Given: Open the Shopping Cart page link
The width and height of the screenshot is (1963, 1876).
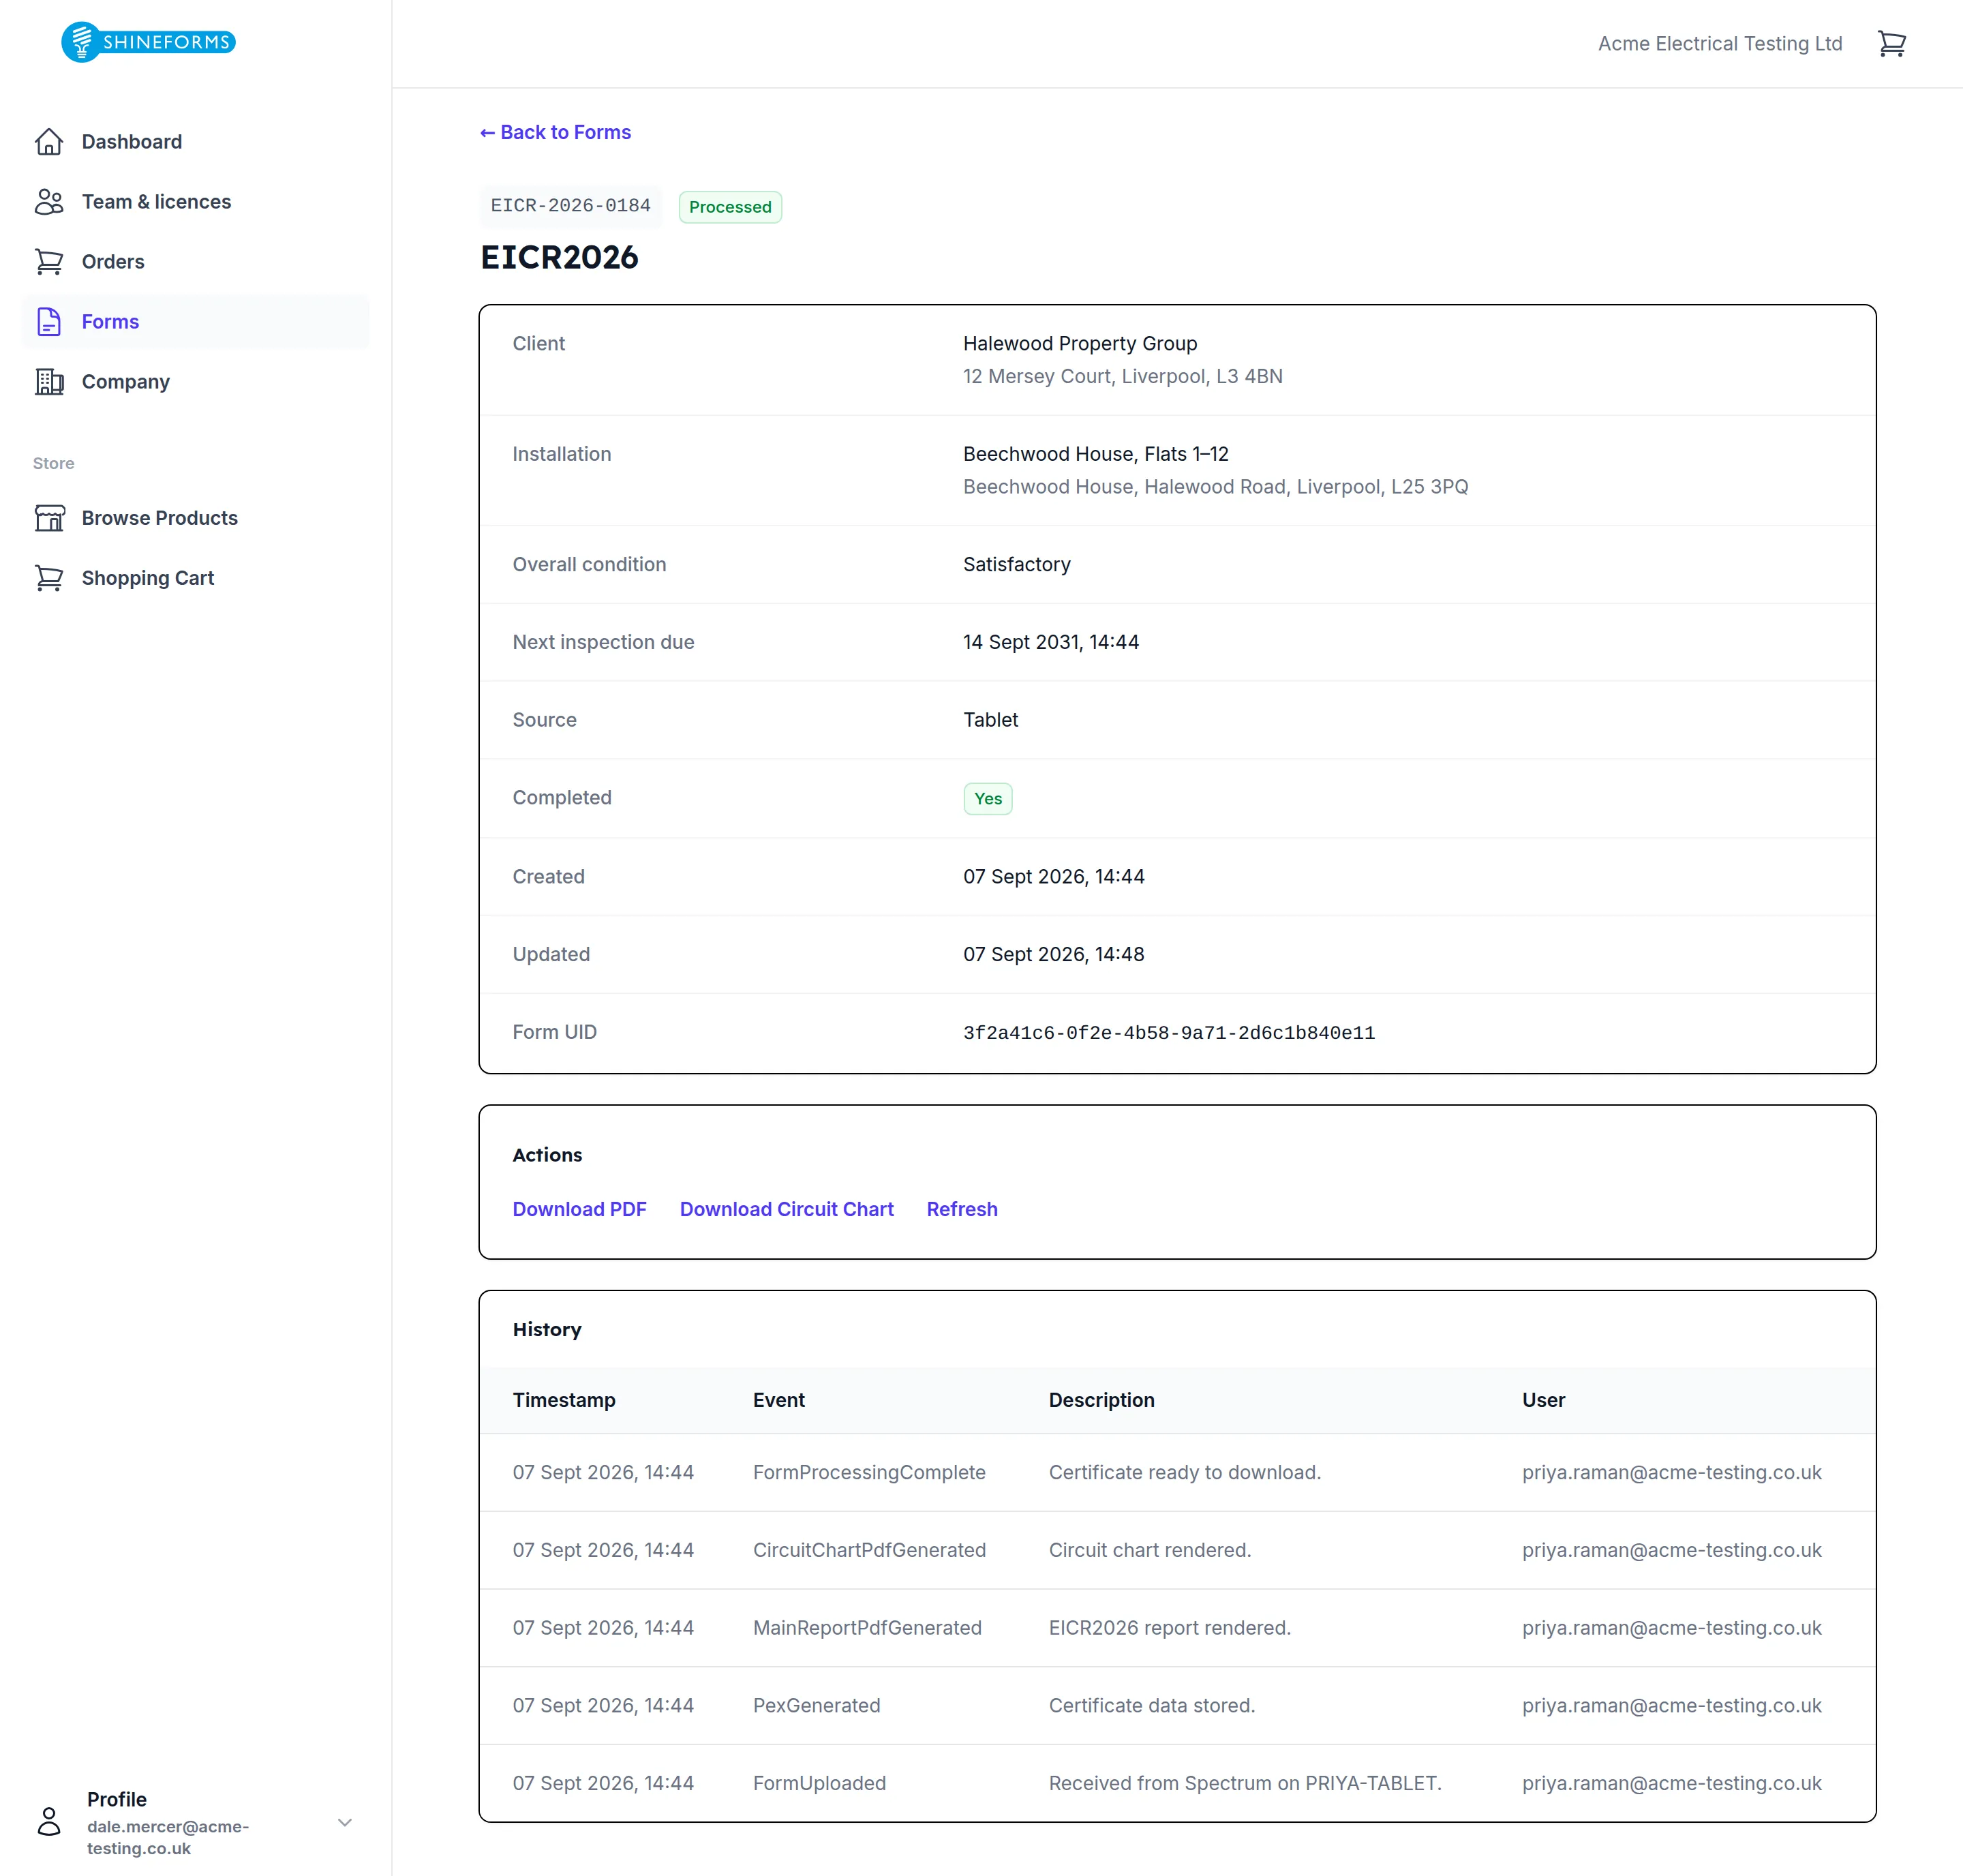Looking at the screenshot, I should pyautogui.click(x=196, y=578).
